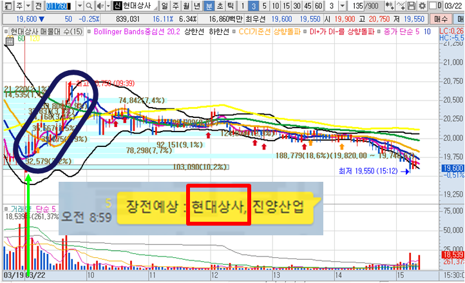This screenshot has height=283, width=465.
Task: Click current price 19,600 in the quote bar
Action: point(26,19)
